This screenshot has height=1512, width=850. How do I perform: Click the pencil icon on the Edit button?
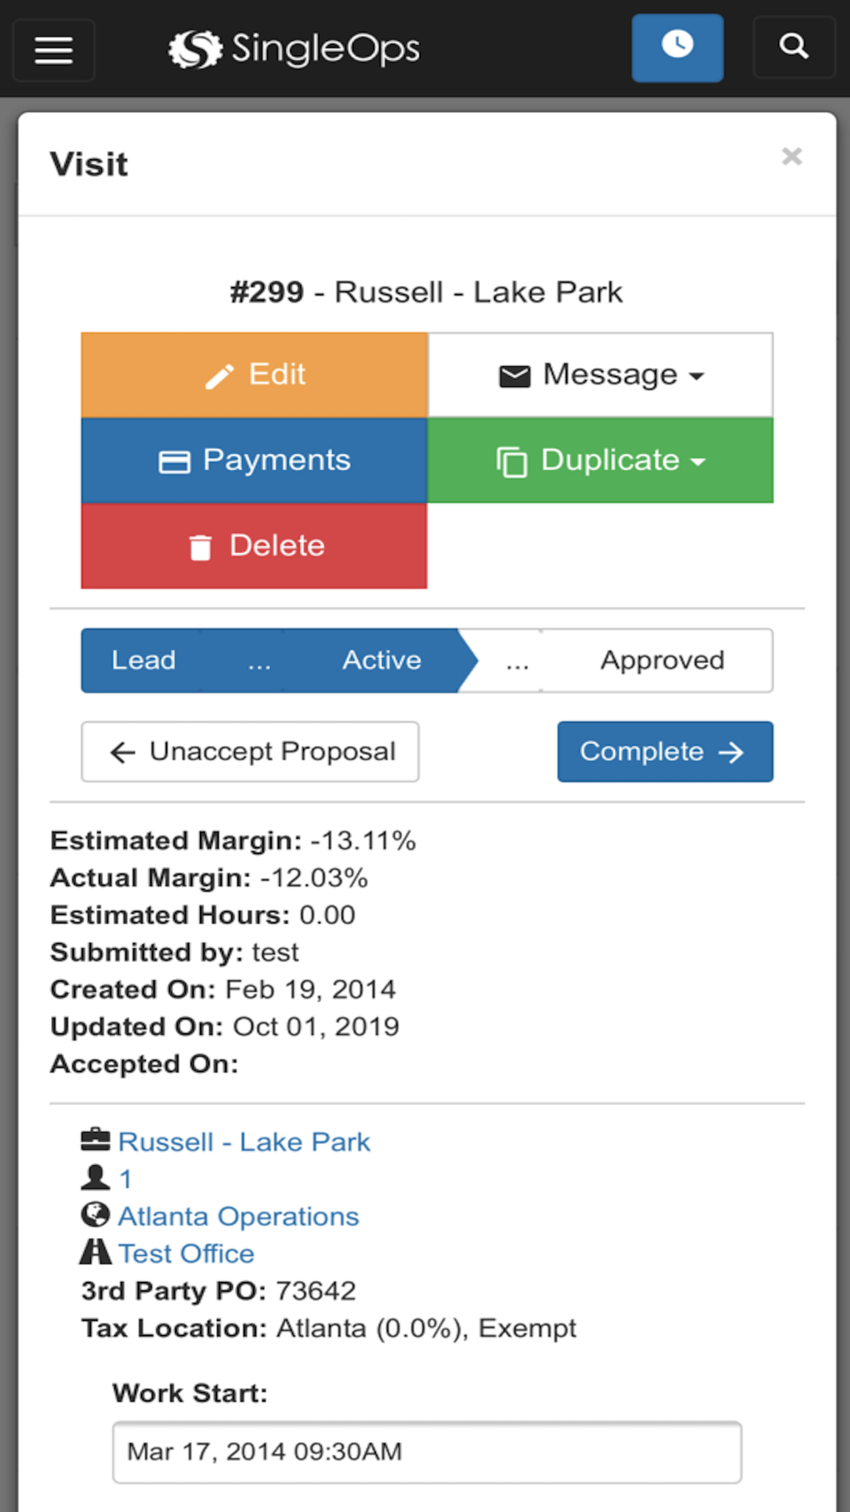[x=219, y=374]
